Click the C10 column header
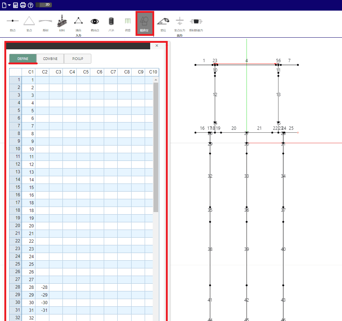This screenshot has height=321, width=342. click(x=152, y=72)
